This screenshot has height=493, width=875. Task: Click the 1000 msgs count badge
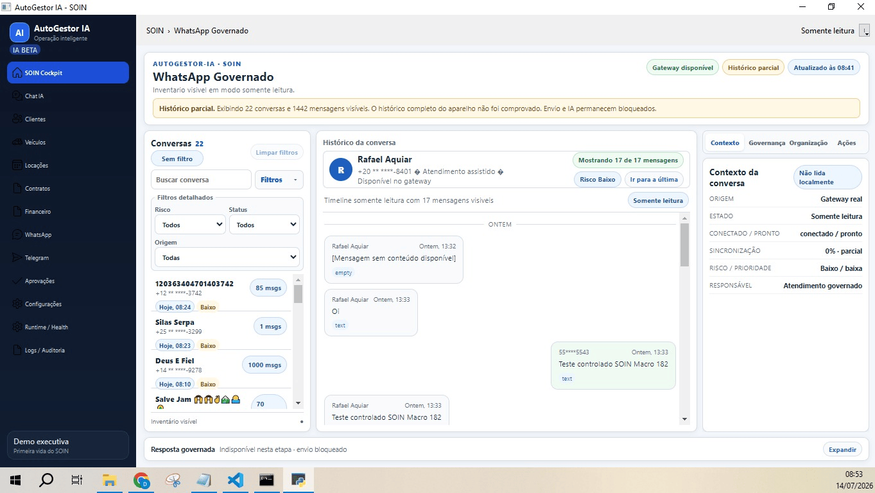click(264, 365)
